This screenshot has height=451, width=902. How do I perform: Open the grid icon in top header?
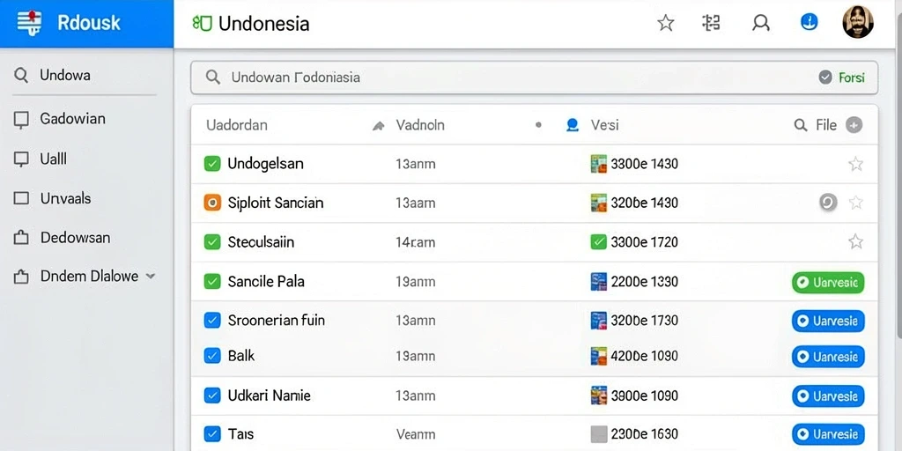tap(712, 23)
